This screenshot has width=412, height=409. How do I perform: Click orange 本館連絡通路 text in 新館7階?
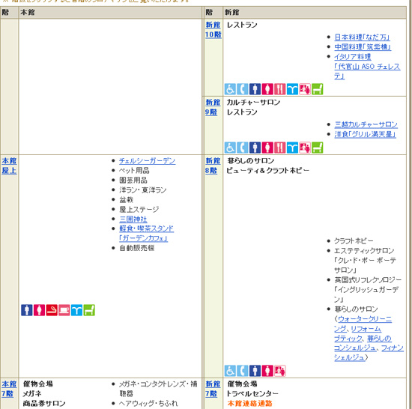point(249,403)
